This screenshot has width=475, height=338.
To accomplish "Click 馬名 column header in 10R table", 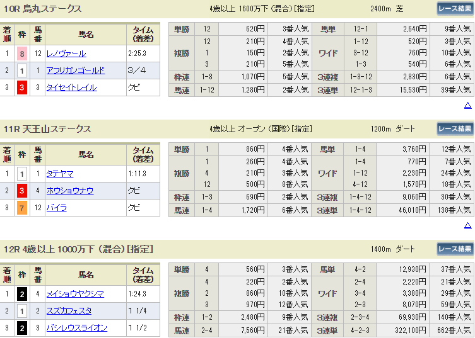I will pyautogui.click(x=86, y=35).
